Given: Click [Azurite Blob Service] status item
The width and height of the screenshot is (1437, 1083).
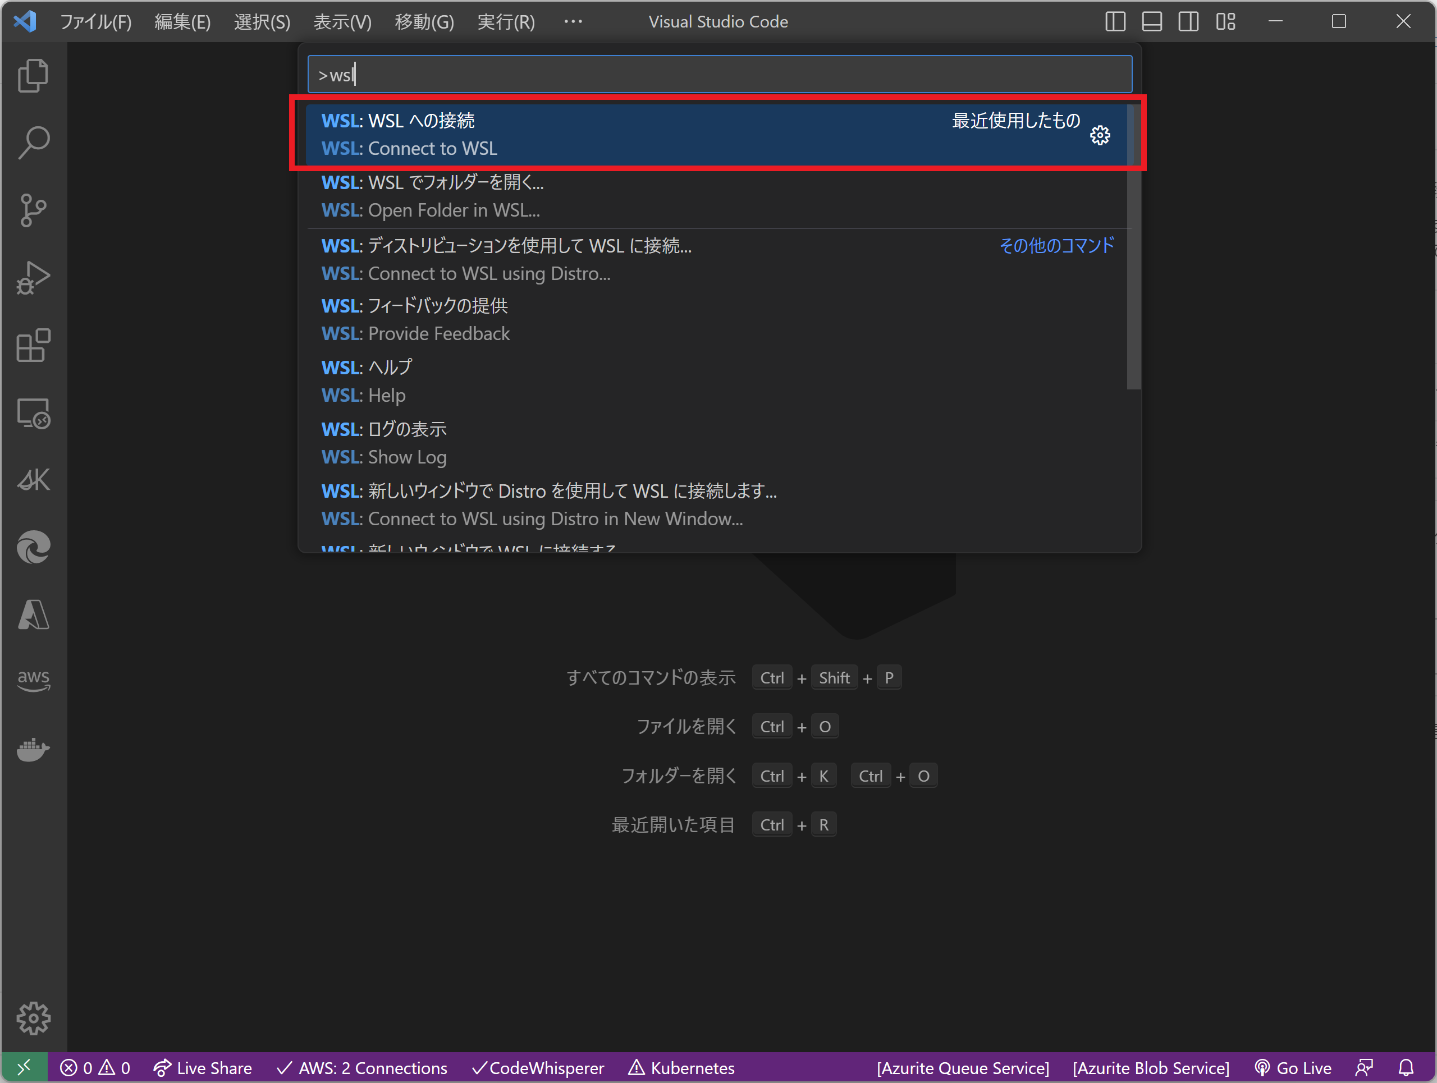Looking at the screenshot, I should (1151, 1068).
